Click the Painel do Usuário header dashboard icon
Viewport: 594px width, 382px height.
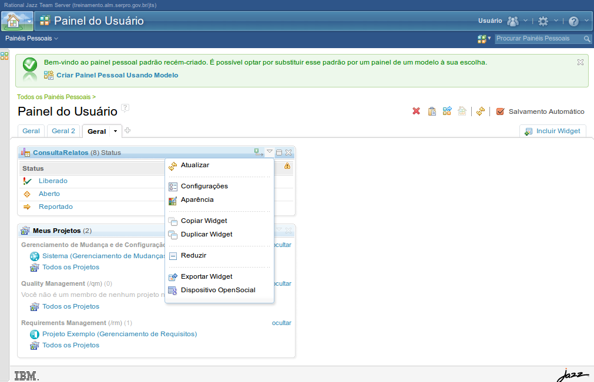[x=45, y=21]
